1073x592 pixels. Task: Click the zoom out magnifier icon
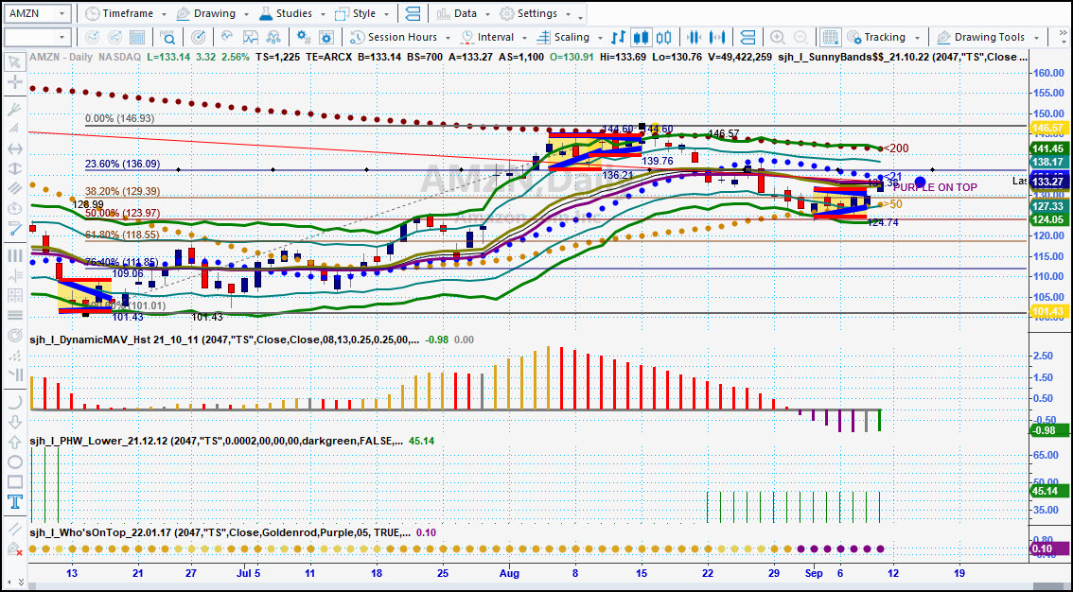click(x=800, y=37)
